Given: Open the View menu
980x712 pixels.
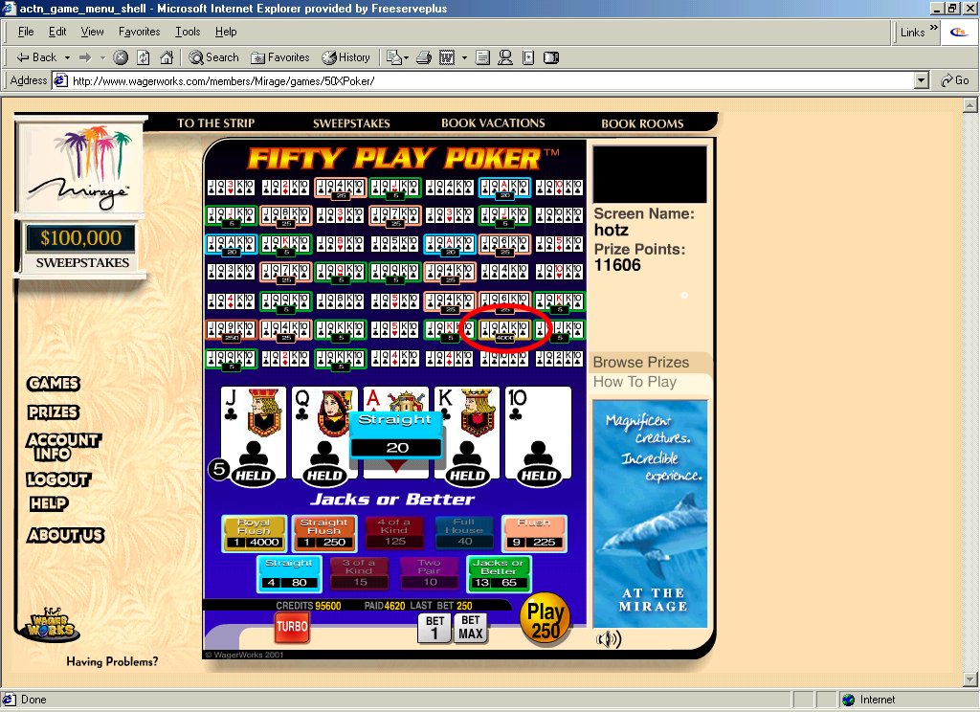Looking at the screenshot, I should point(92,32).
